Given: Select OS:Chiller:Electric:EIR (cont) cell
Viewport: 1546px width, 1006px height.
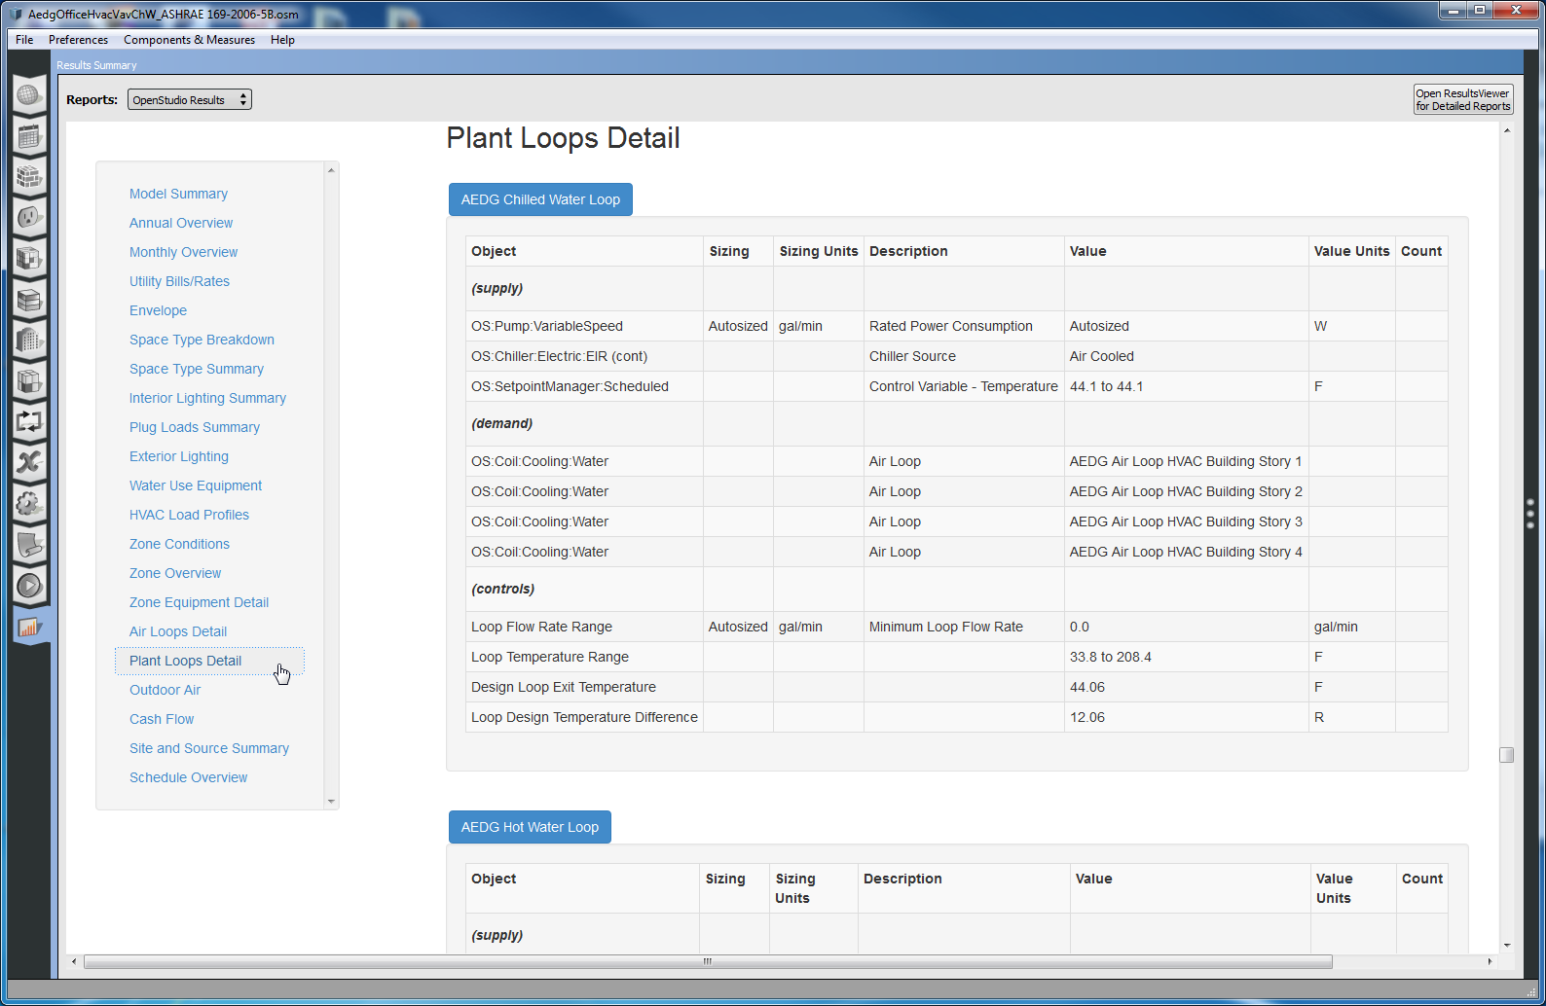Looking at the screenshot, I should pyautogui.click(x=584, y=356).
